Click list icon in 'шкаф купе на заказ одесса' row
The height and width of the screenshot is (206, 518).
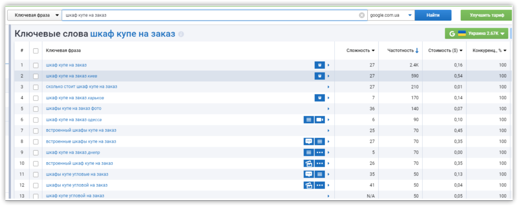tap(309, 120)
